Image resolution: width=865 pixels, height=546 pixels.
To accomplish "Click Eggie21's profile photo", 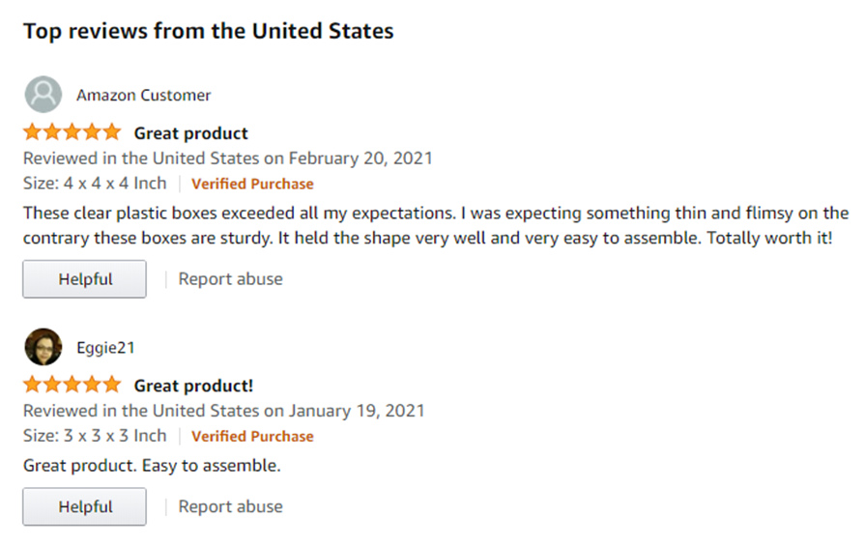I will [43, 347].
